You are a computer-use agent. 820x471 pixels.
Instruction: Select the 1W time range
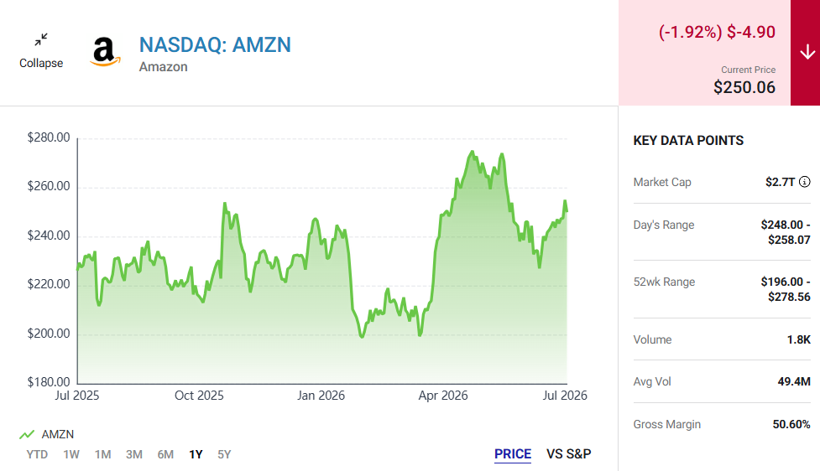71,454
